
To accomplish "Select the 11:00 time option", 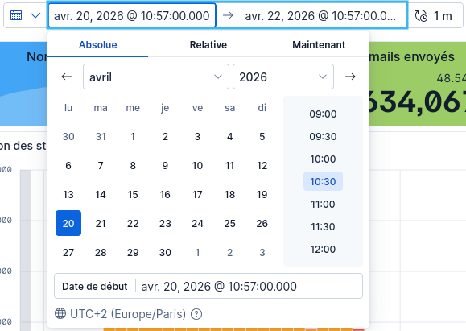I will pos(323,204).
